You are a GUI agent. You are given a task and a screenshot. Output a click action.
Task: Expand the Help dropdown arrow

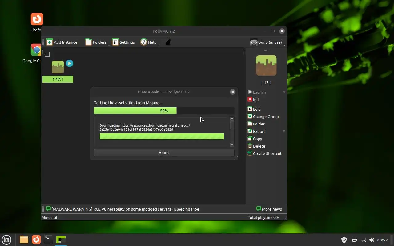[x=159, y=45]
